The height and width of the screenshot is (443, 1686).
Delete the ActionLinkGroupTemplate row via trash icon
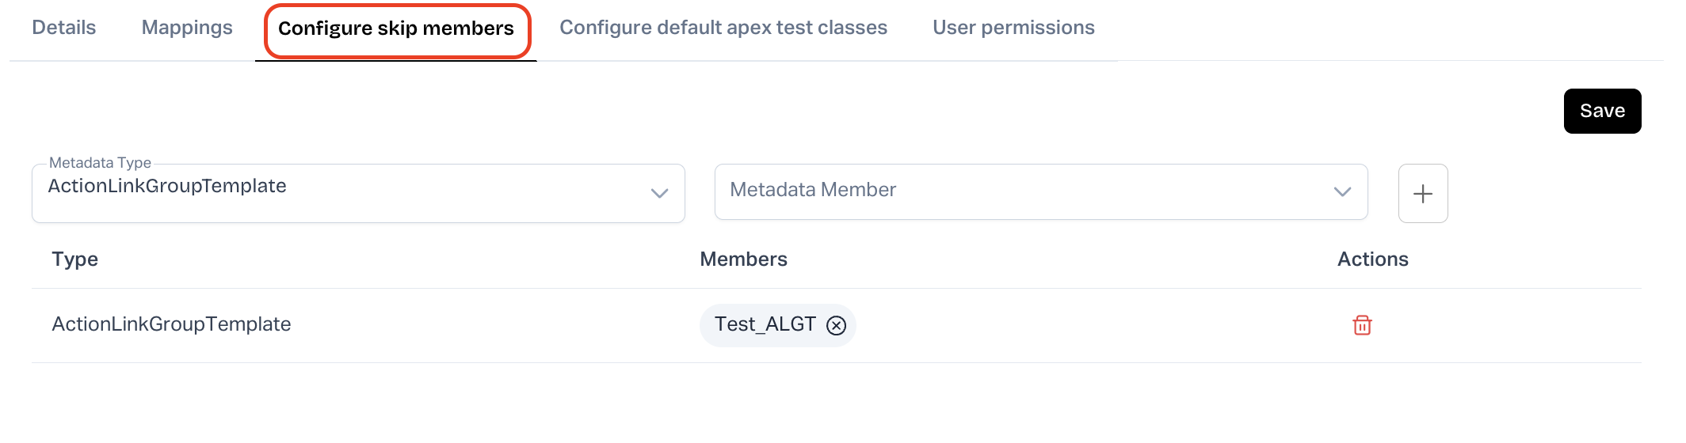coord(1362,325)
